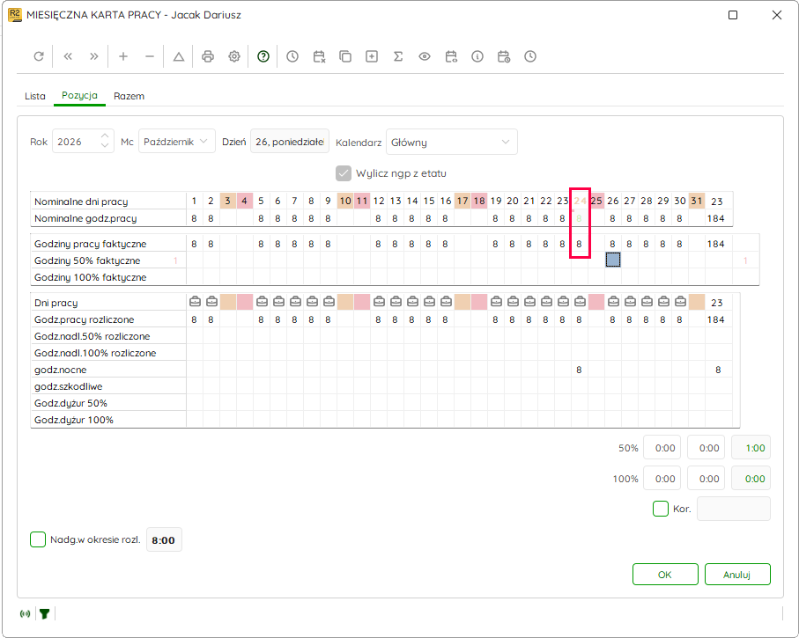
Task: Click the 8:00 field beside Nadg.w okresie rozl.
Action: [x=164, y=539]
